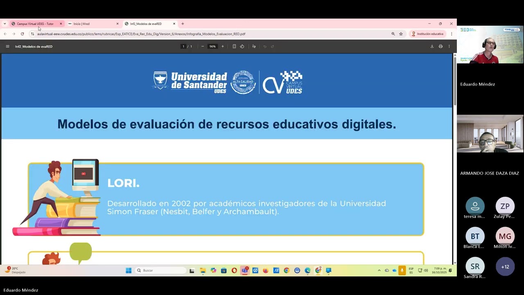
Task: Zoom in the PDF with plus button
Action: click(223, 46)
